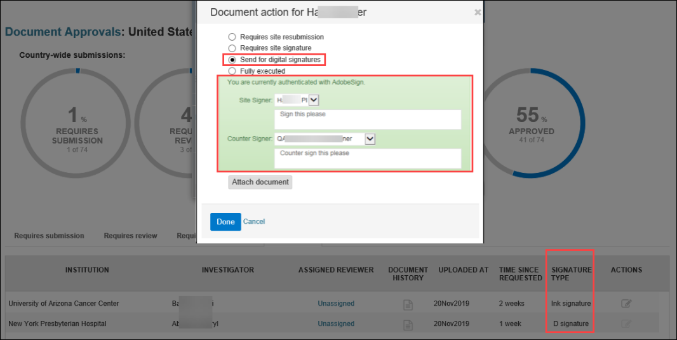The width and height of the screenshot is (677, 340).
Task: Select Send for digital signatures option
Action: click(232, 60)
